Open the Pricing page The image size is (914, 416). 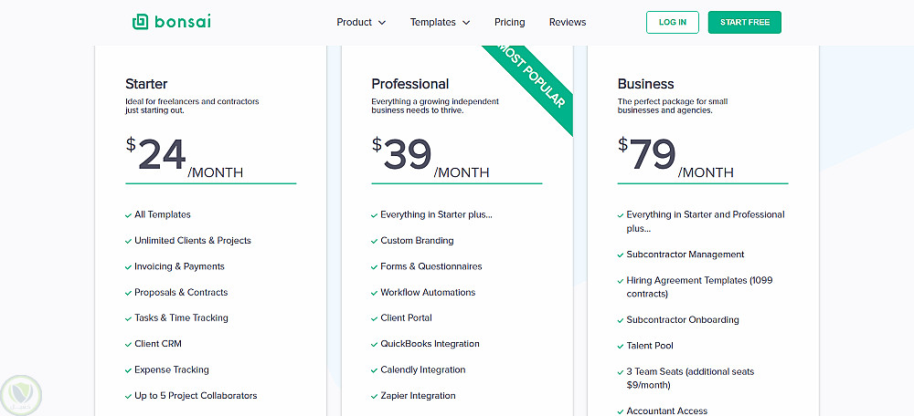[509, 22]
